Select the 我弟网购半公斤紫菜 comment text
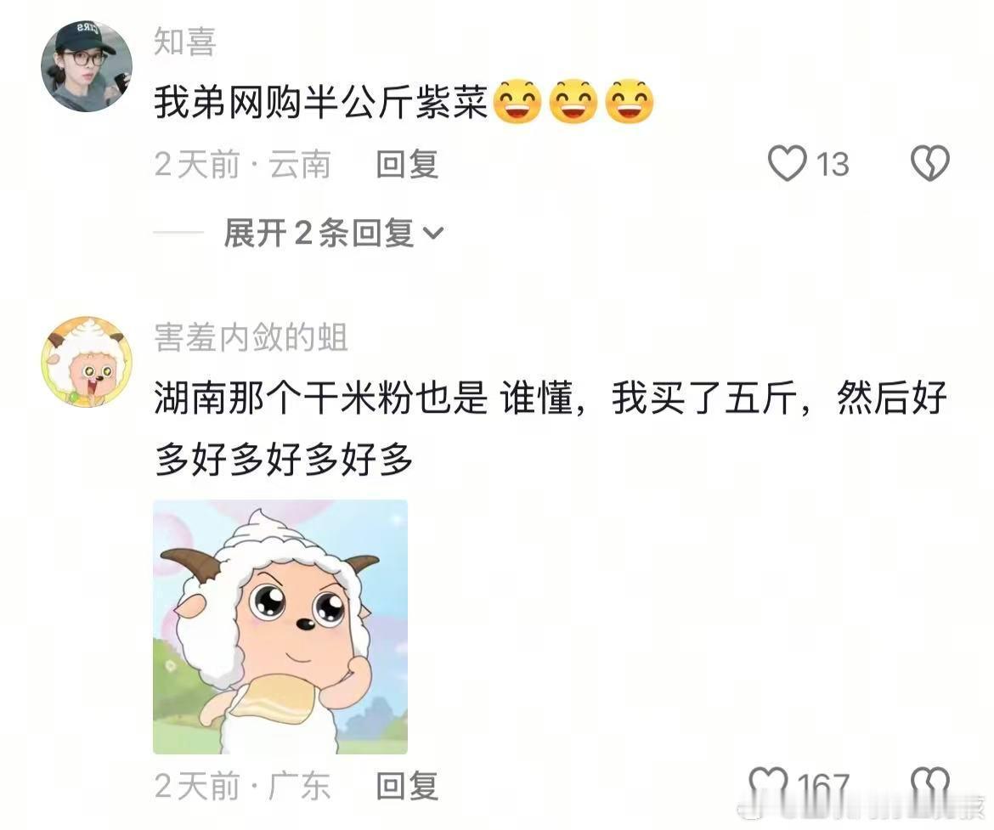Viewport: 994px width, 830px height. click(x=321, y=101)
